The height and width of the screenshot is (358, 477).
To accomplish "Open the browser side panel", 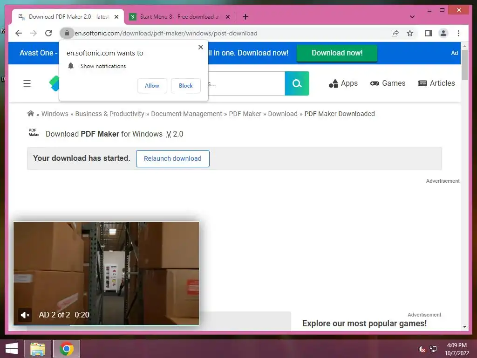I will click(429, 33).
